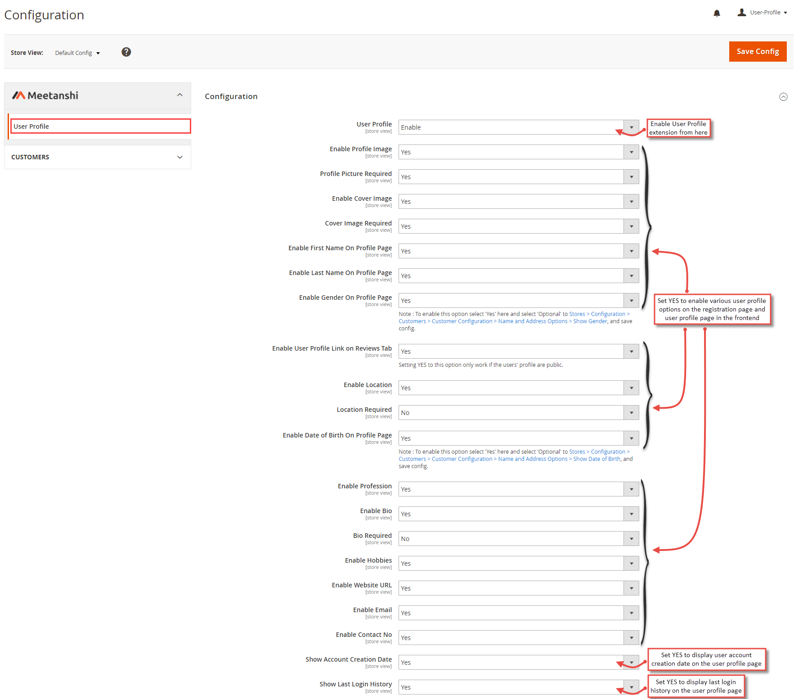
Task: Click the Enable Contact No dropdown arrow
Action: click(631, 637)
